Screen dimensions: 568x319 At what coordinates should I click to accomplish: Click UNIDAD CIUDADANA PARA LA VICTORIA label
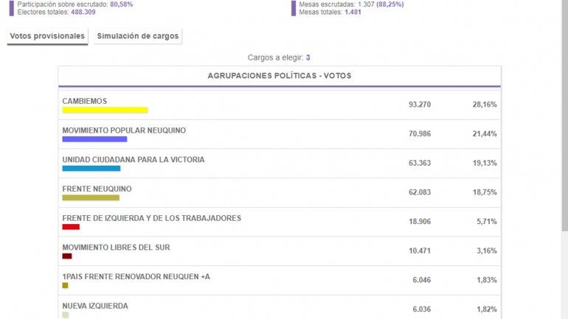coord(134,159)
